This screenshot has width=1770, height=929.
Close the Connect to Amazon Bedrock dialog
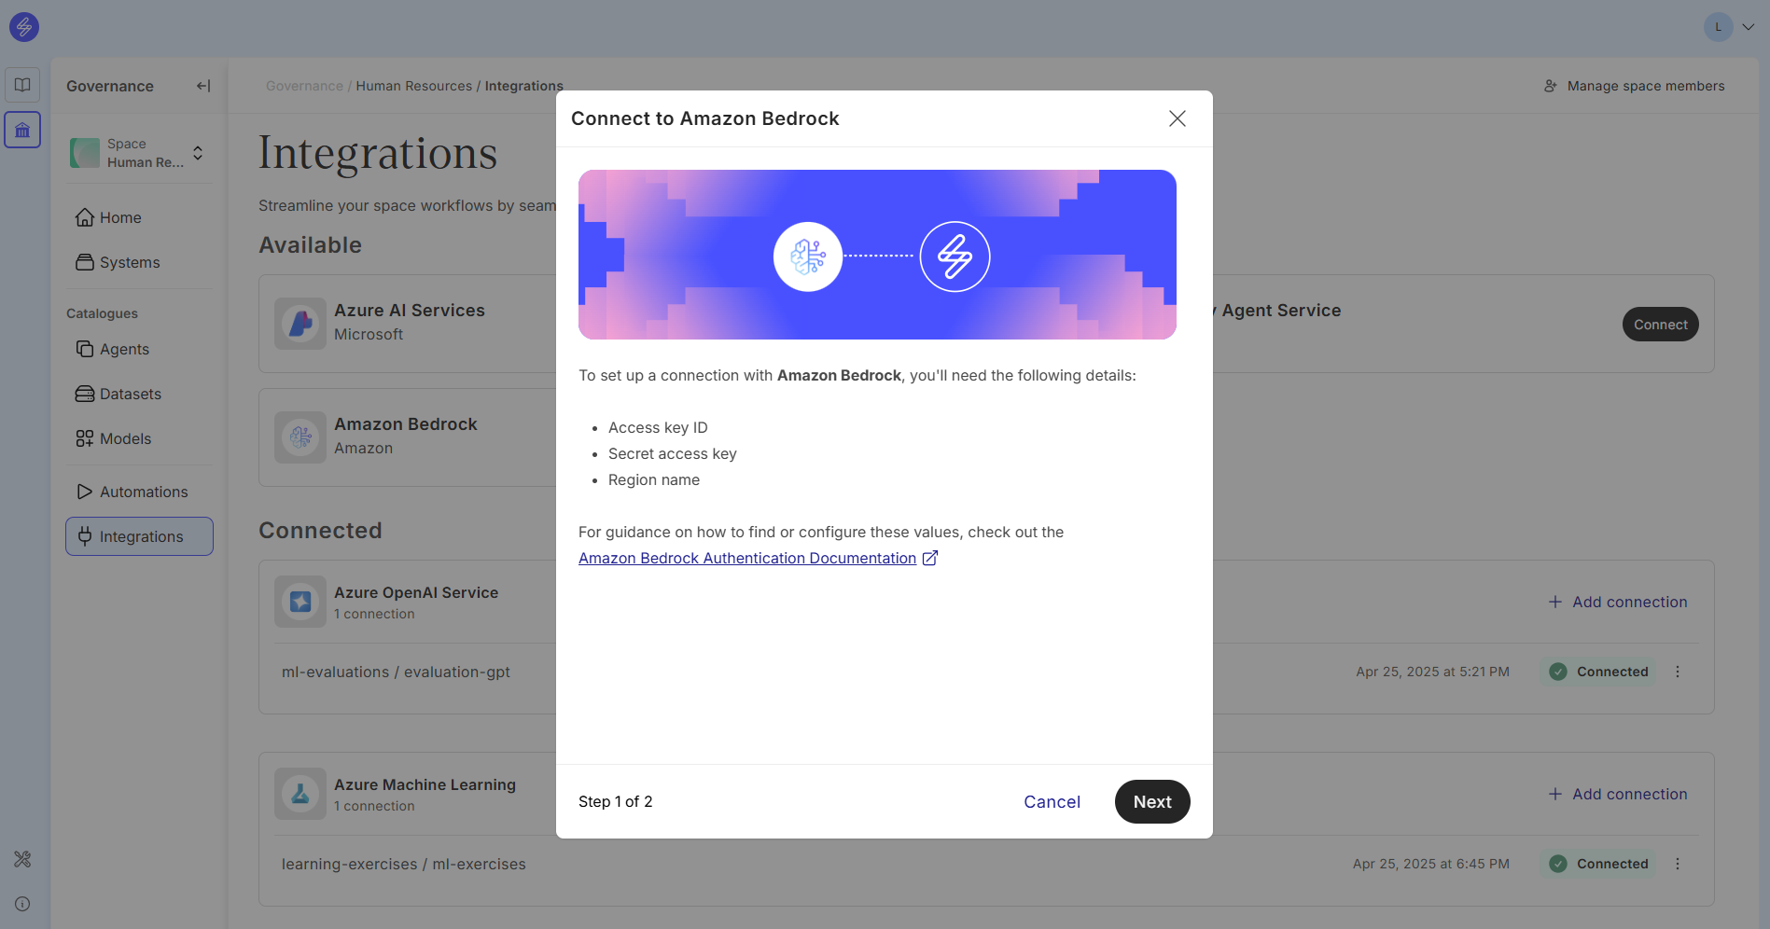coord(1177,118)
